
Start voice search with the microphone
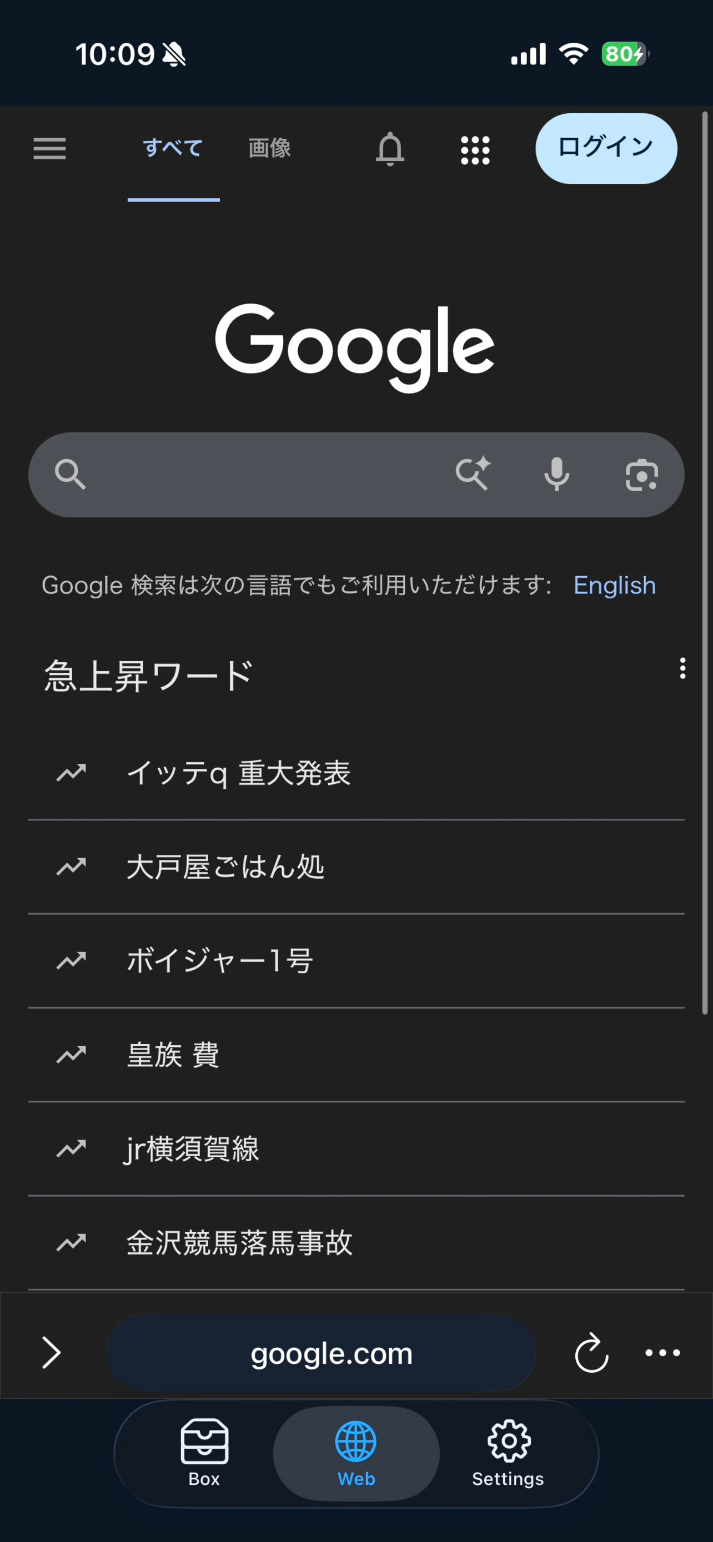coord(557,474)
